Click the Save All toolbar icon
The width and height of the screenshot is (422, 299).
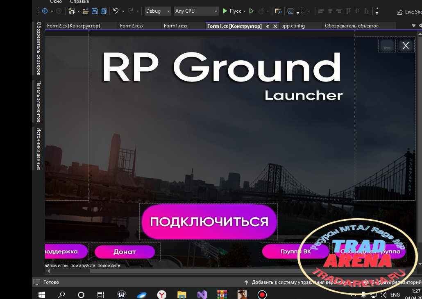click(103, 11)
